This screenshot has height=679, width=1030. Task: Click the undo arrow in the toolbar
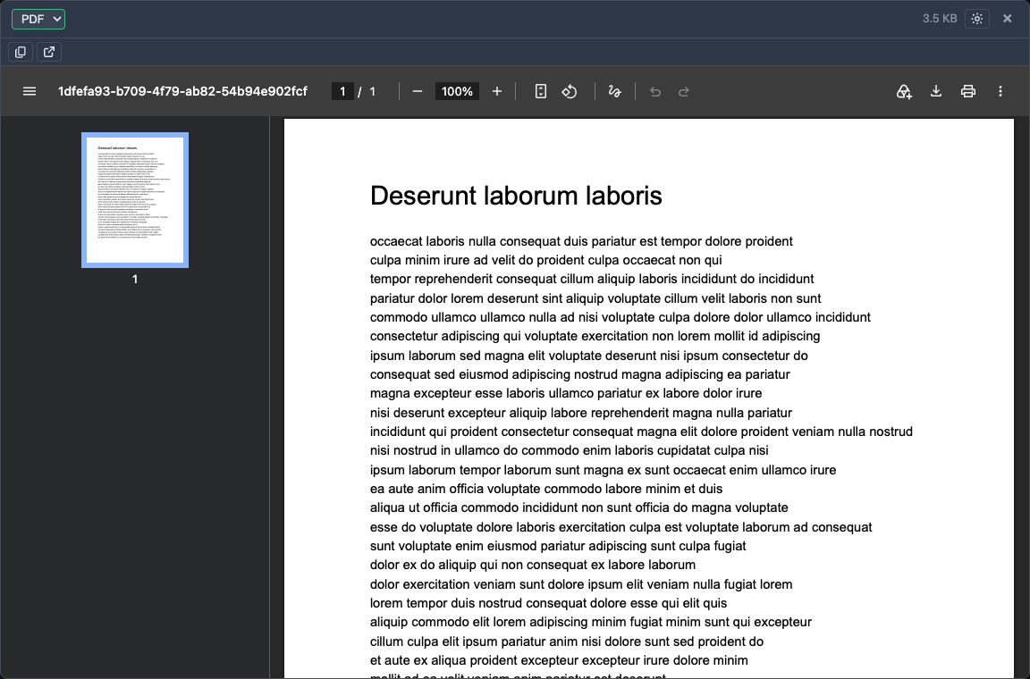[654, 91]
